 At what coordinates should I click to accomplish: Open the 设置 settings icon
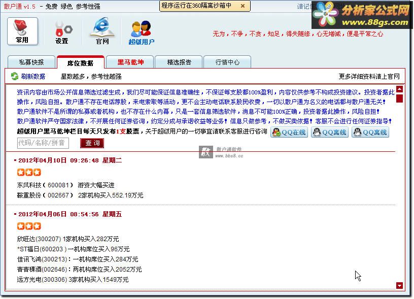[x=62, y=32]
